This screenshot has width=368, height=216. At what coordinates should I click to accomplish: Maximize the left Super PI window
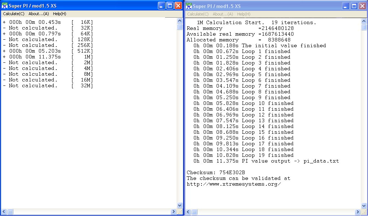pyautogui.click(x=170, y=6)
